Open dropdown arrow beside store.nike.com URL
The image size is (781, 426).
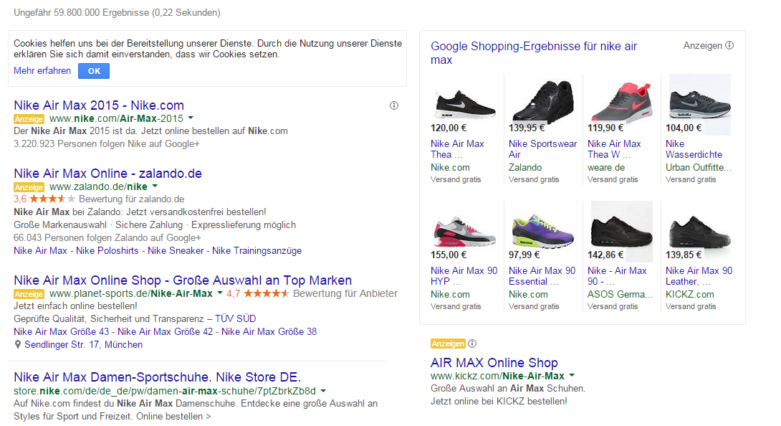(323, 391)
